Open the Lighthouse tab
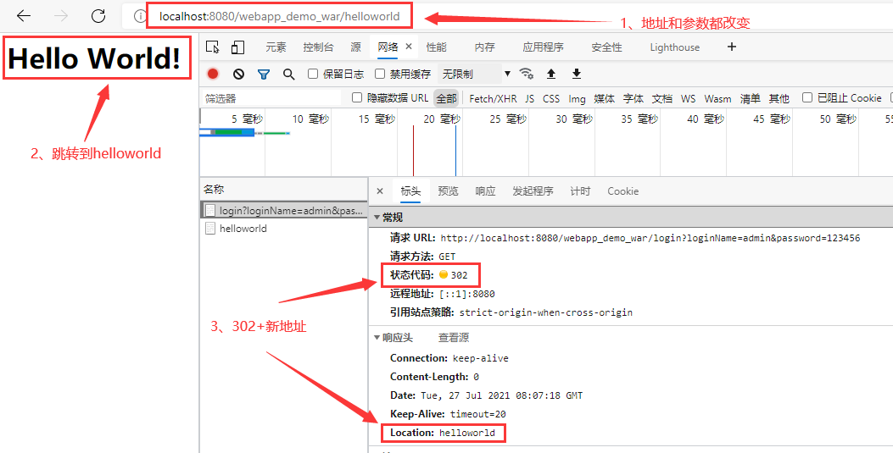The width and height of the screenshot is (893, 453). click(675, 47)
